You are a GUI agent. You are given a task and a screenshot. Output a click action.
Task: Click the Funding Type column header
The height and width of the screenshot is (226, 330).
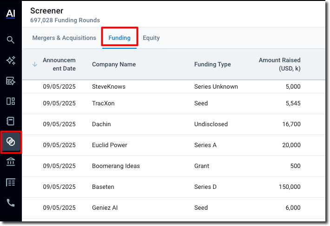coord(212,65)
